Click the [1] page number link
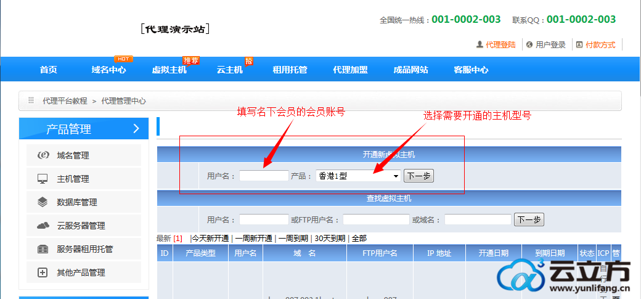The width and height of the screenshot is (641, 299). point(178,239)
